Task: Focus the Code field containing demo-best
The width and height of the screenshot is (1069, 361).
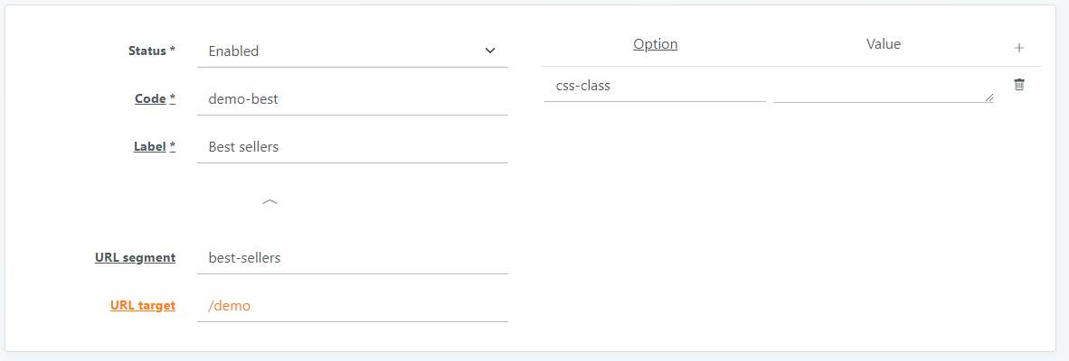Action: [353, 99]
